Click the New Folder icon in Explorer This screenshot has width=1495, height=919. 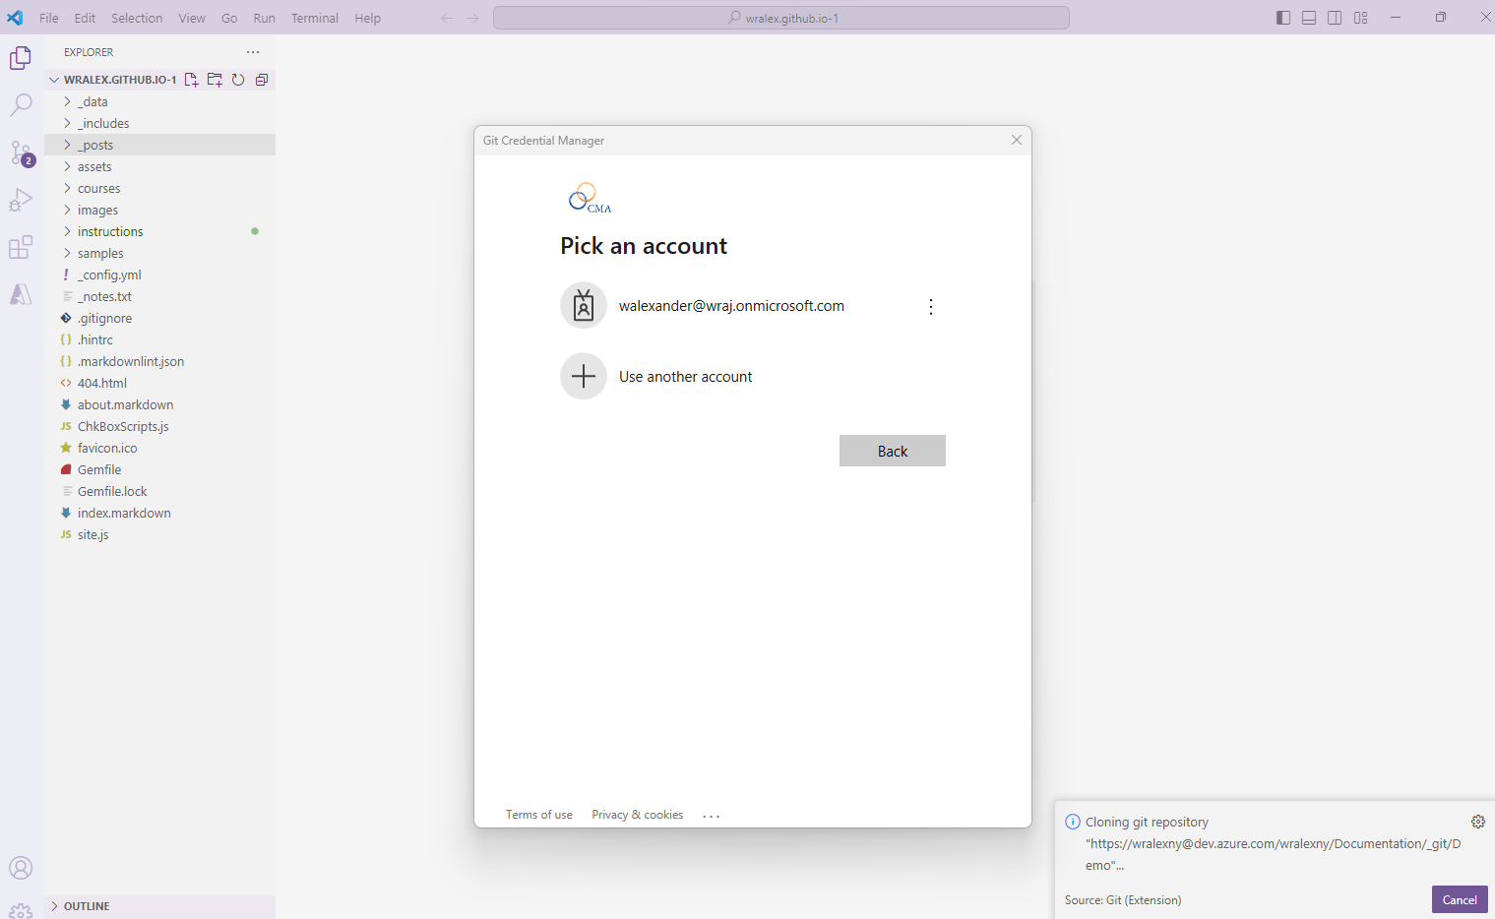coord(215,80)
